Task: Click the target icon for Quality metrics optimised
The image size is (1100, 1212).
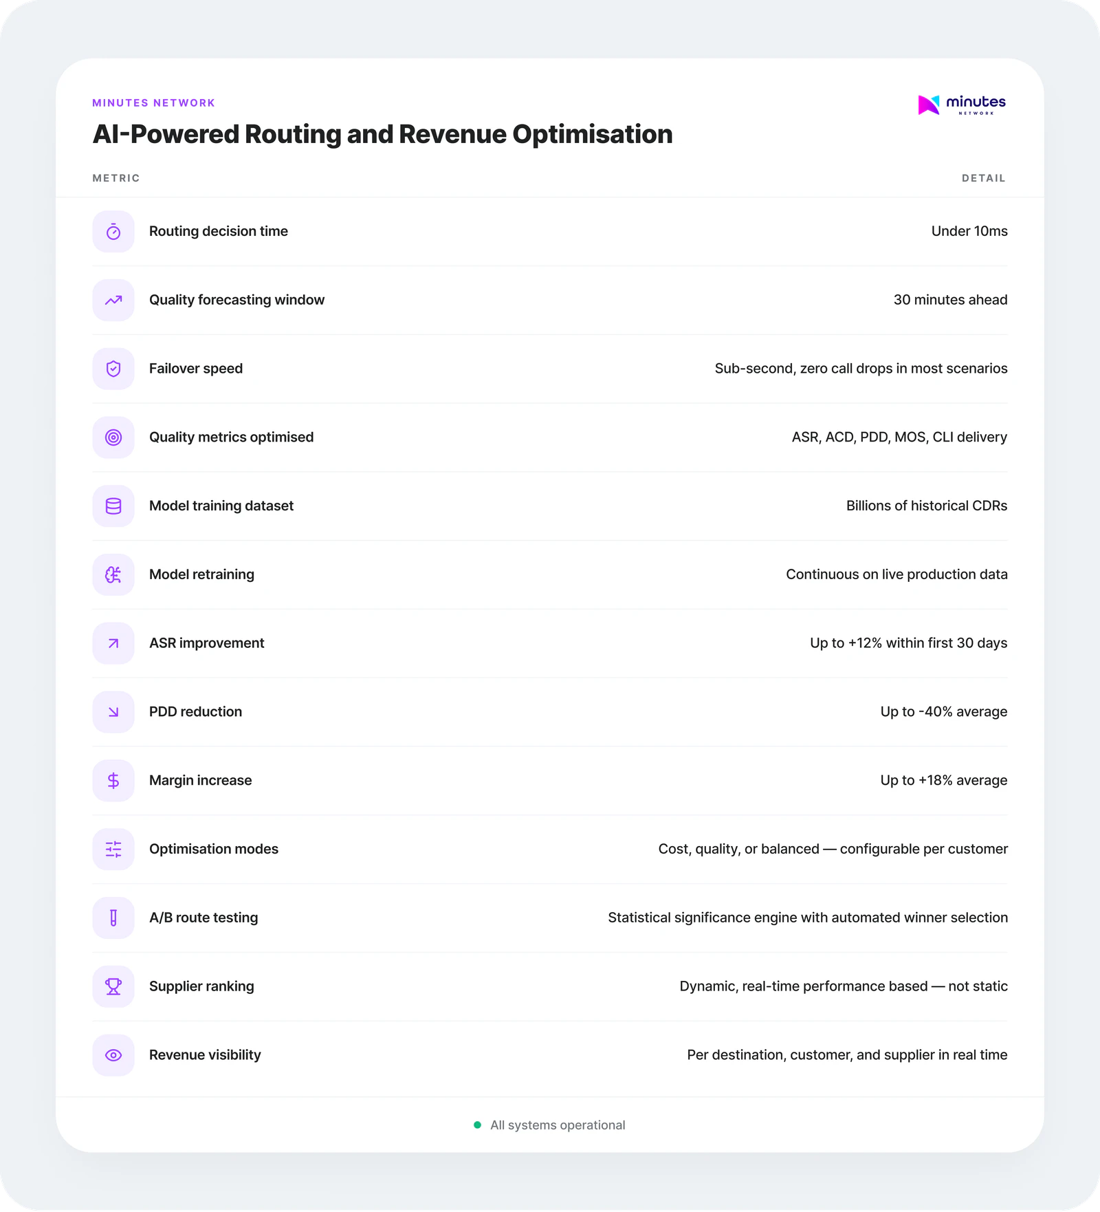Action: (113, 437)
